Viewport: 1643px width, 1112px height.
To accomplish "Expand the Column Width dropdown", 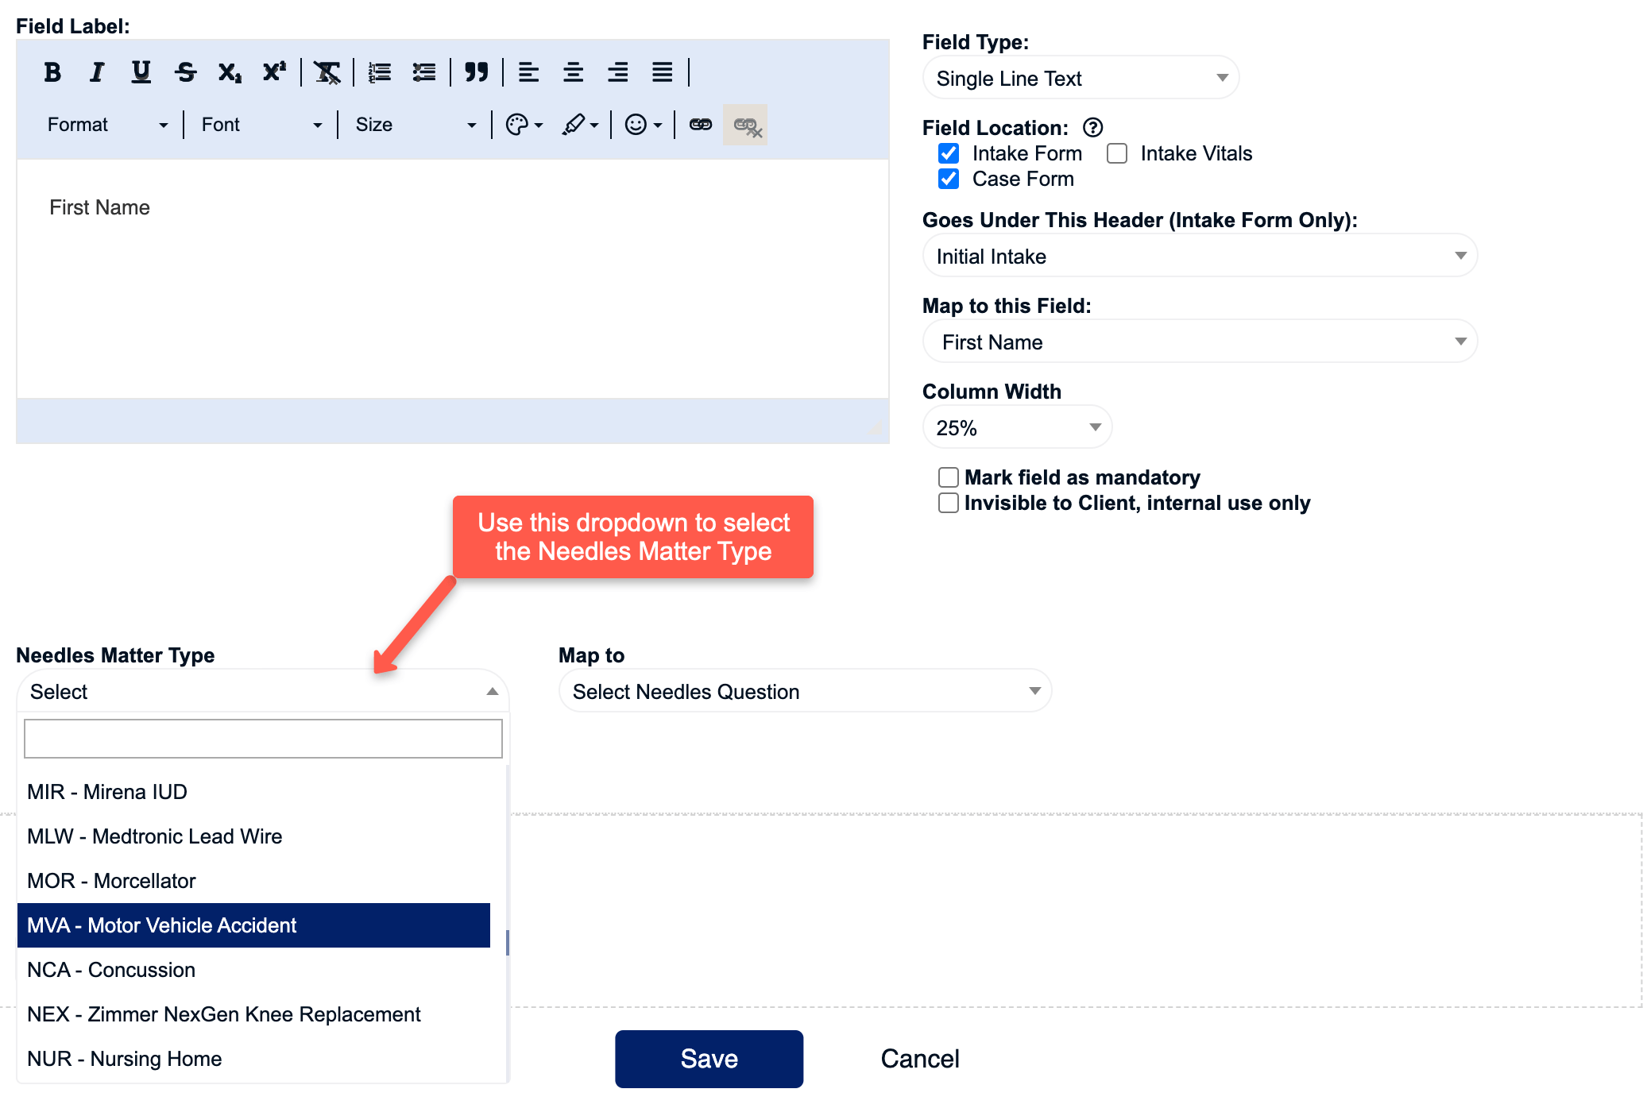I will coord(1018,427).
